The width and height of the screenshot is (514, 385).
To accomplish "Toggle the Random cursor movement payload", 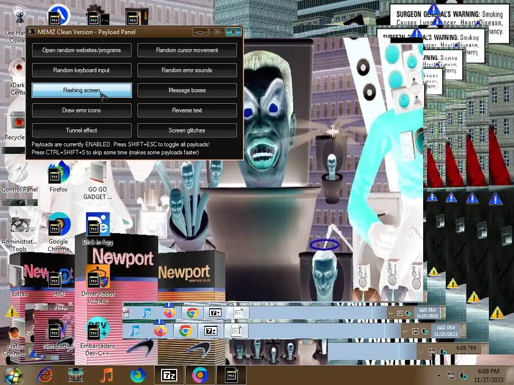I will tap(187, 50).
